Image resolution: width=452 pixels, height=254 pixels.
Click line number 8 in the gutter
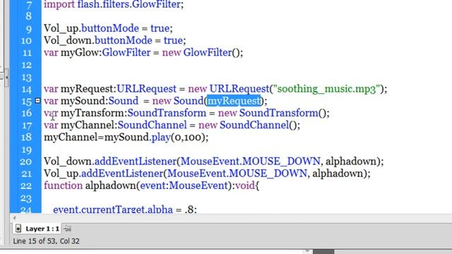click(28, 16)
